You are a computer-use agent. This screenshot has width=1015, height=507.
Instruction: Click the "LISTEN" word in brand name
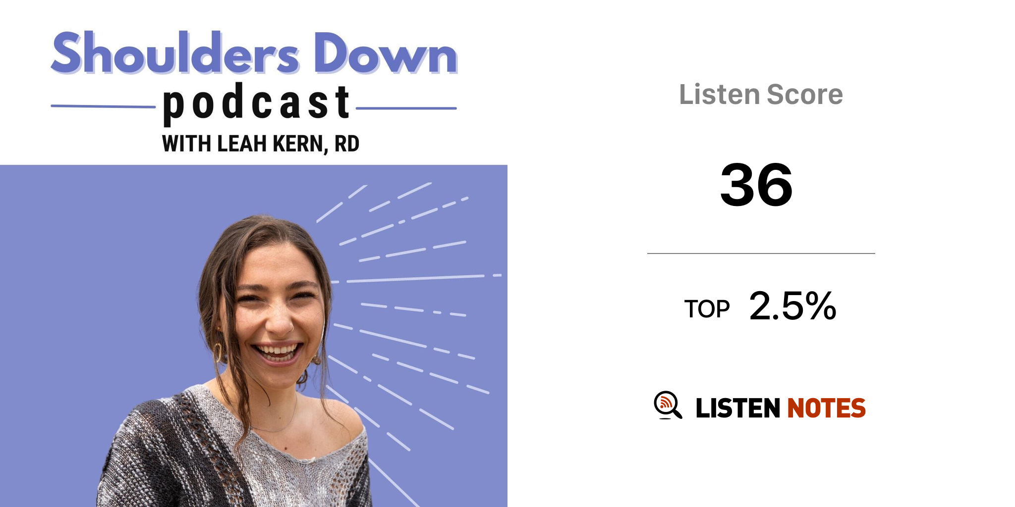(x=738, y=408)
